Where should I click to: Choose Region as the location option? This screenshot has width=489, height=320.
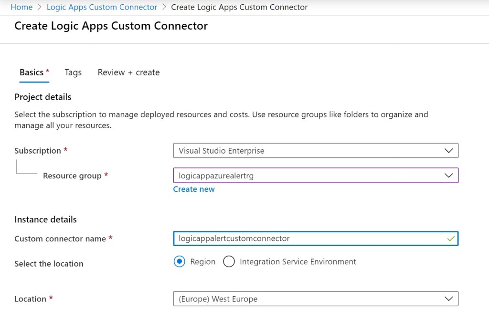click(x=180, y=261)
